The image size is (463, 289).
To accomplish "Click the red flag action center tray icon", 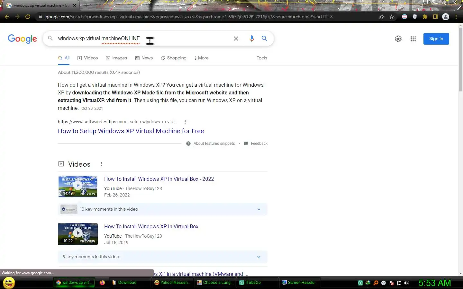I will pyautogui.click(x=391, y=283).
